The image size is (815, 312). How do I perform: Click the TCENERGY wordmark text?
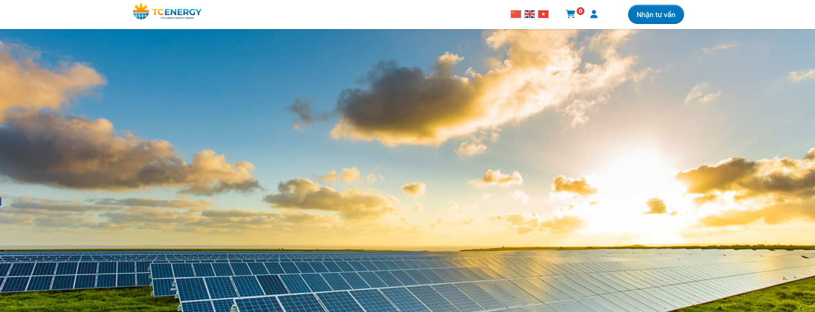[177, 12]
